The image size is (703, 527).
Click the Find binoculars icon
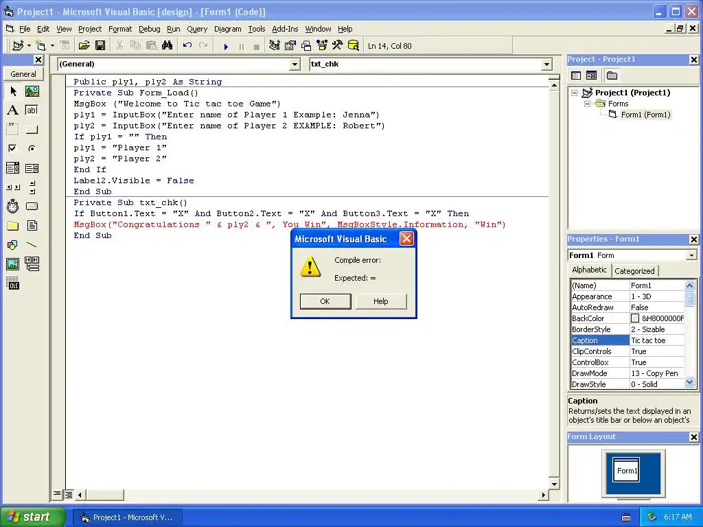[168, 46]
